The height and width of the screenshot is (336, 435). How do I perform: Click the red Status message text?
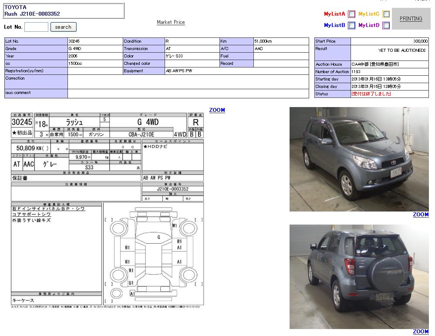371,94
